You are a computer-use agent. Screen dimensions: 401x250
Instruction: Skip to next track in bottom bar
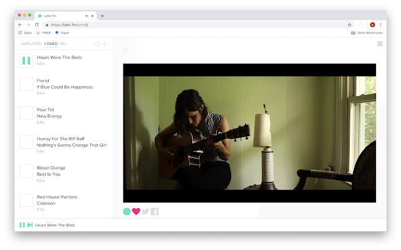tap(29, 225)
